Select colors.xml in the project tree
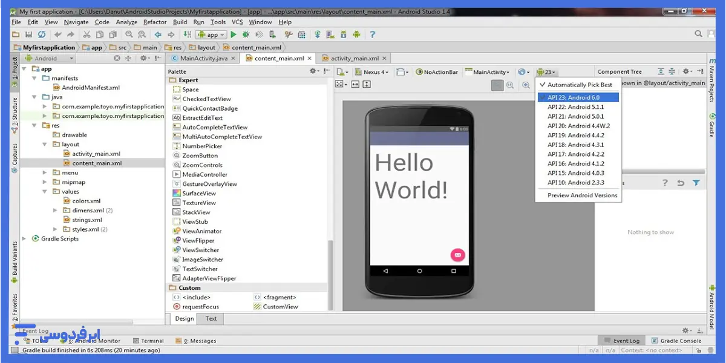Image resolution: width=726 pixels, height=363 pixels. [x=82, y=201]
